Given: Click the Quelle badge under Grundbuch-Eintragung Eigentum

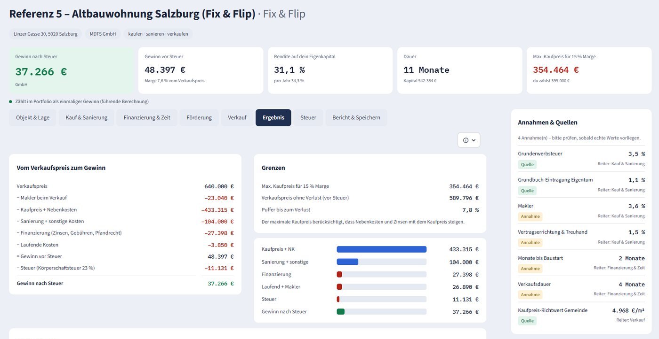Looking at the screenshot, I should point(527,191).
